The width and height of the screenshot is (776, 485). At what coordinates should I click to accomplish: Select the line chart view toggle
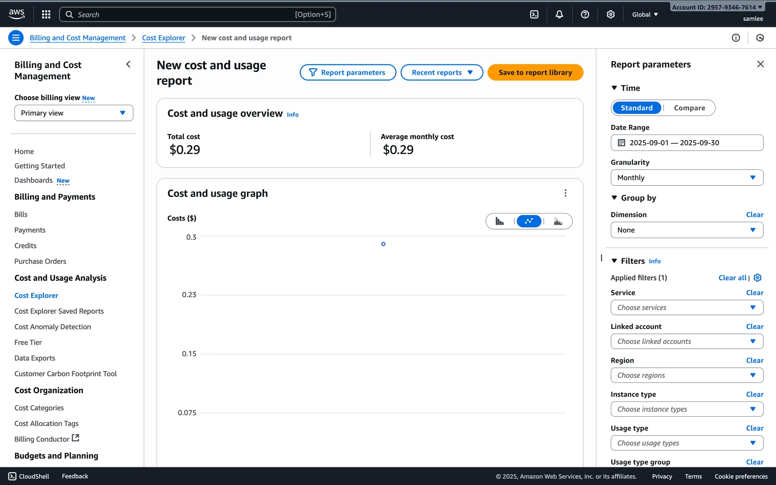529,221
